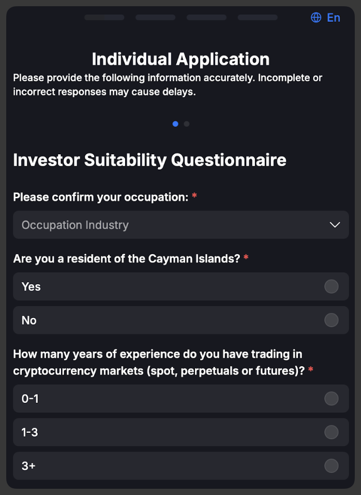
Task: Click the first progress step bar
Action: [104, 18]
